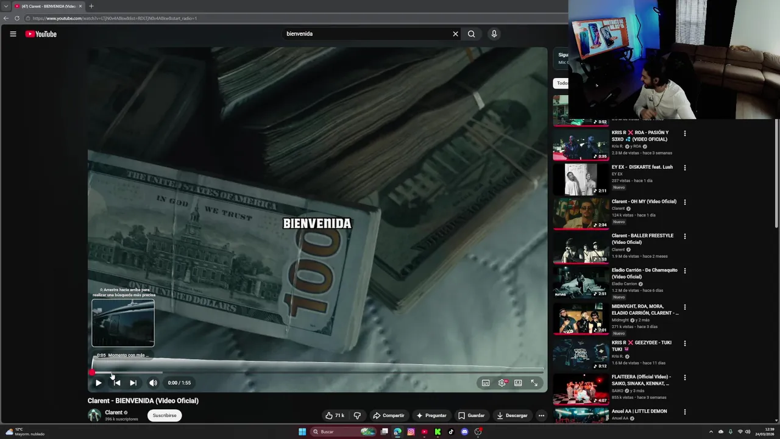This screenshot has height=439, width=780.
Task: Open Microsoft Edge in the taskbar
Action: [x=397, y=432]
